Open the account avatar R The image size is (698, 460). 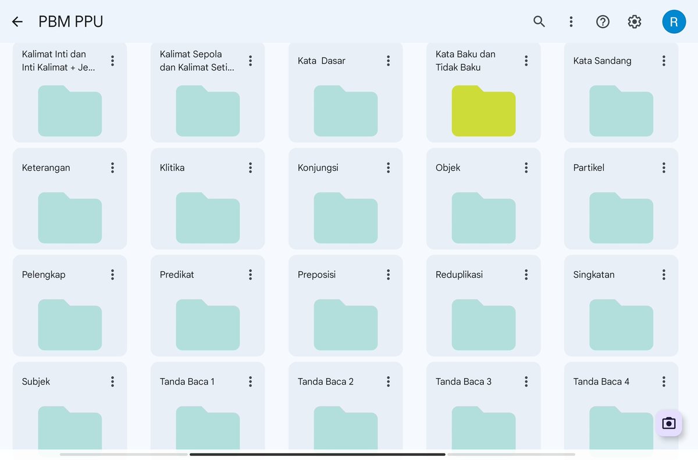point(674,22)
